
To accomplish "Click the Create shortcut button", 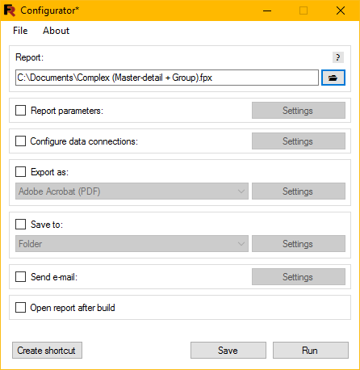I will coord(47,351).
